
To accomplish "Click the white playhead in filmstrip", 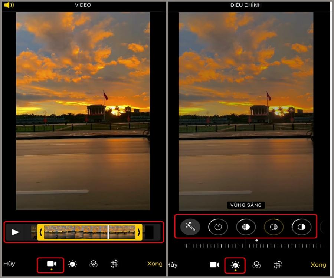I will [x=108, y=232].
